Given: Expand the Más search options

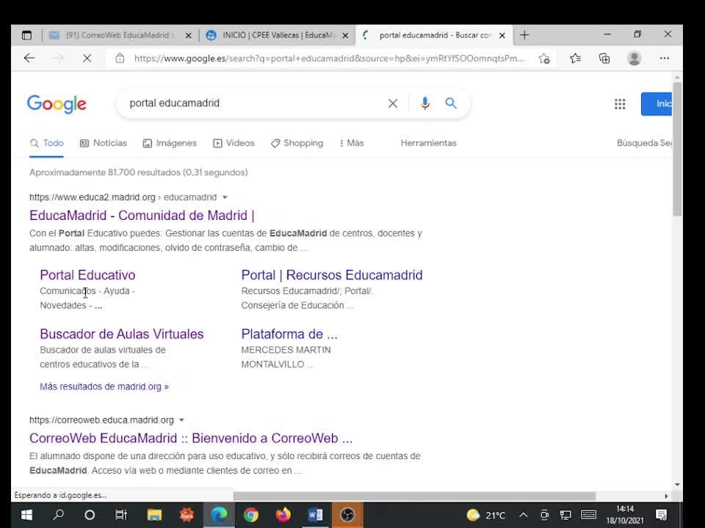Looking at the screenshot, I should [351, 143].
